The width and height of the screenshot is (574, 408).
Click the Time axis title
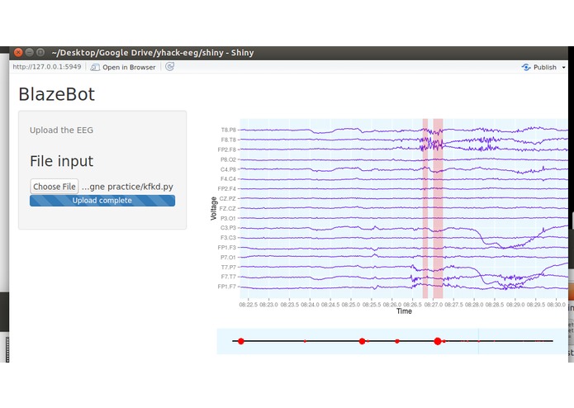404,311
